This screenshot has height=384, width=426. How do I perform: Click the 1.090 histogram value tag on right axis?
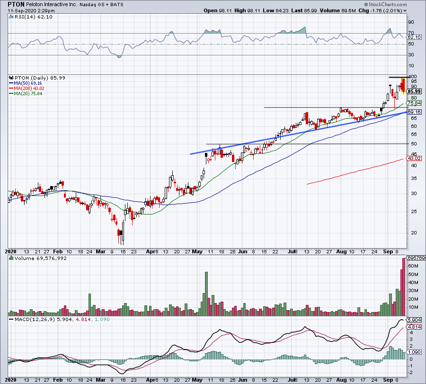414,352
